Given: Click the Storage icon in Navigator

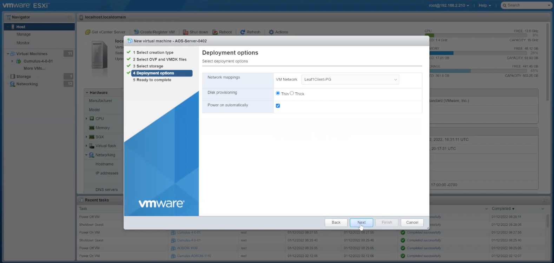Looking at the screenshot, I should click(x=13, y=77).
